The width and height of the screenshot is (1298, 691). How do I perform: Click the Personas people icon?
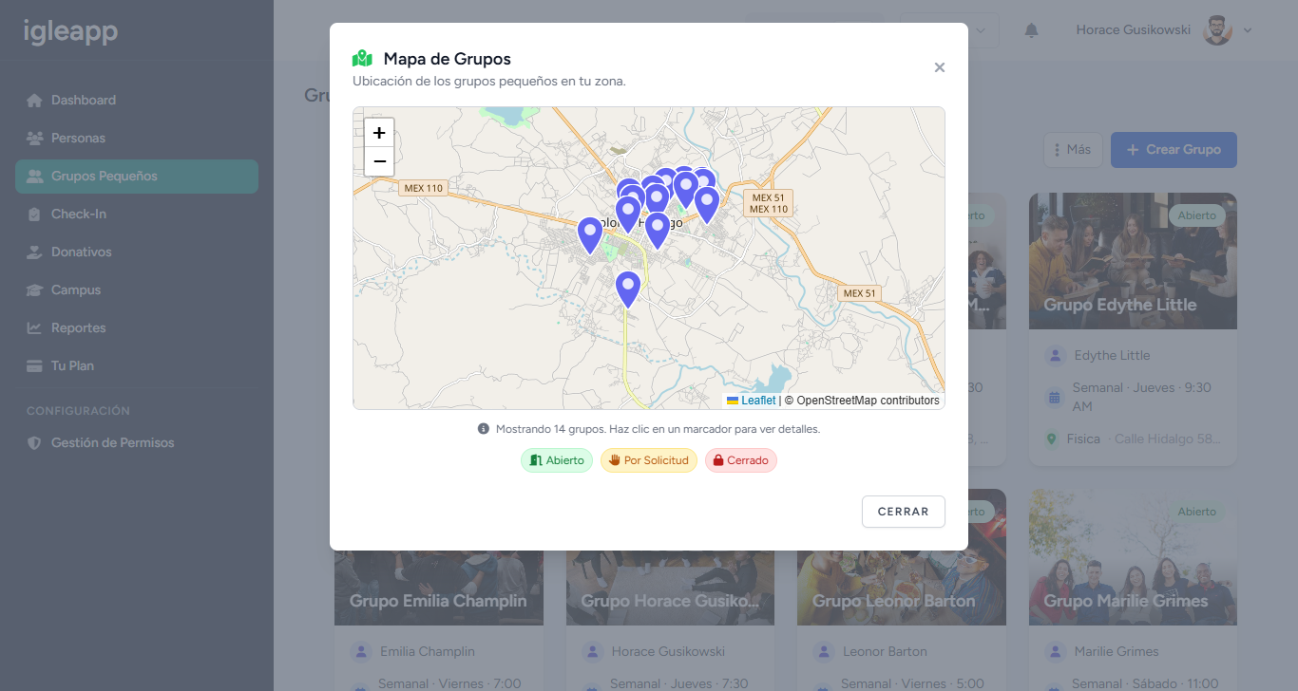35,138
